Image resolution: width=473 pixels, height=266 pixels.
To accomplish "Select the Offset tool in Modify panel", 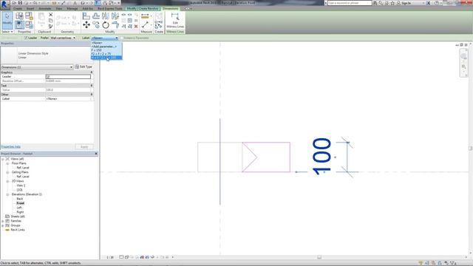I will tap(96, 16).
